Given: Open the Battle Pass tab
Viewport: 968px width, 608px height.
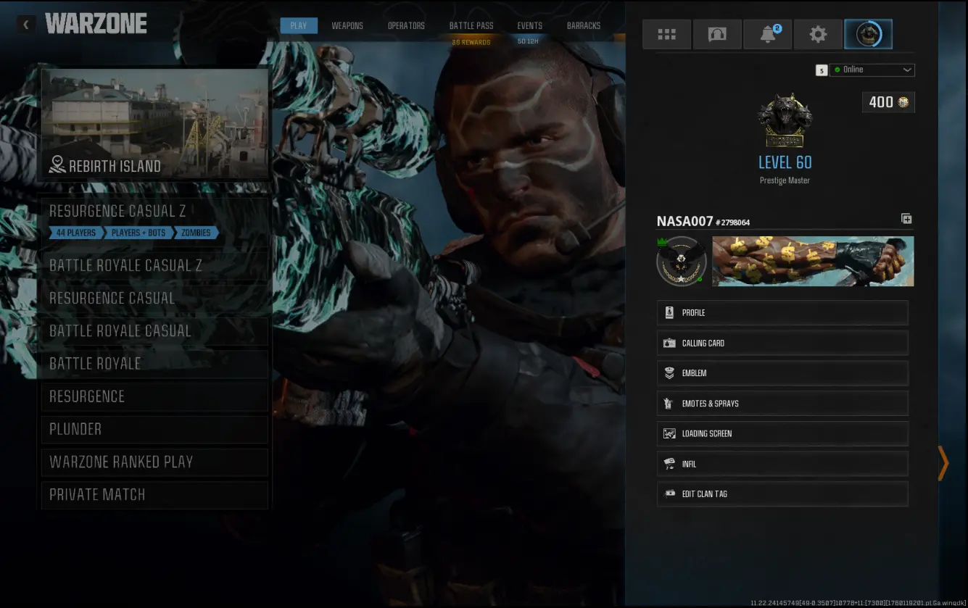Looking at the screenshot, I should (471, 25).
